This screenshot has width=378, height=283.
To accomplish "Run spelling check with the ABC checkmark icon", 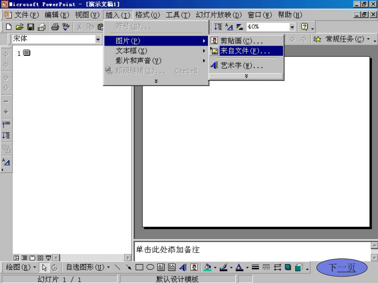I will click(x=65, y=27).
